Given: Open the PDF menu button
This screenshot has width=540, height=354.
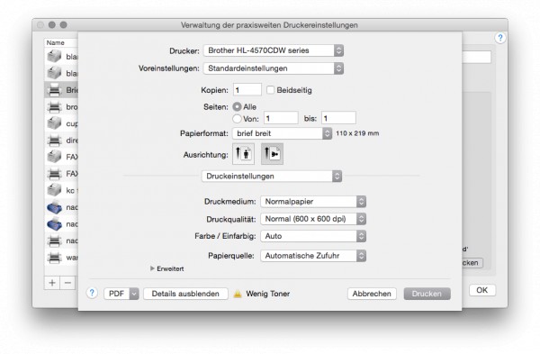Looking at the screenshot, I should click(121, 294).
